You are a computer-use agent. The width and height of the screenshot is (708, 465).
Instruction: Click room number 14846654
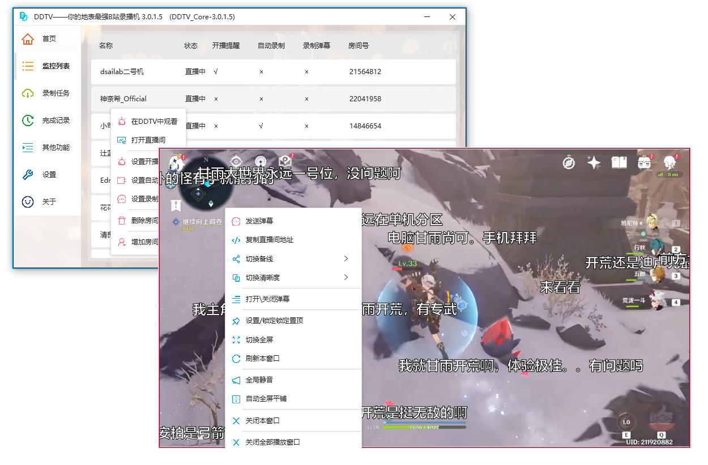coord(365,126)
